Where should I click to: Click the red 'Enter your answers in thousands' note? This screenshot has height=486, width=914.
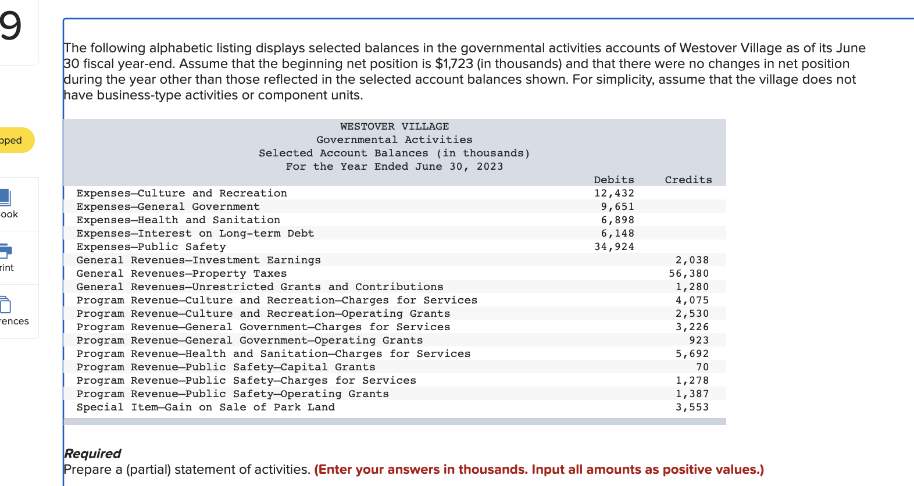pyautogui.click(x=539, y=469)
